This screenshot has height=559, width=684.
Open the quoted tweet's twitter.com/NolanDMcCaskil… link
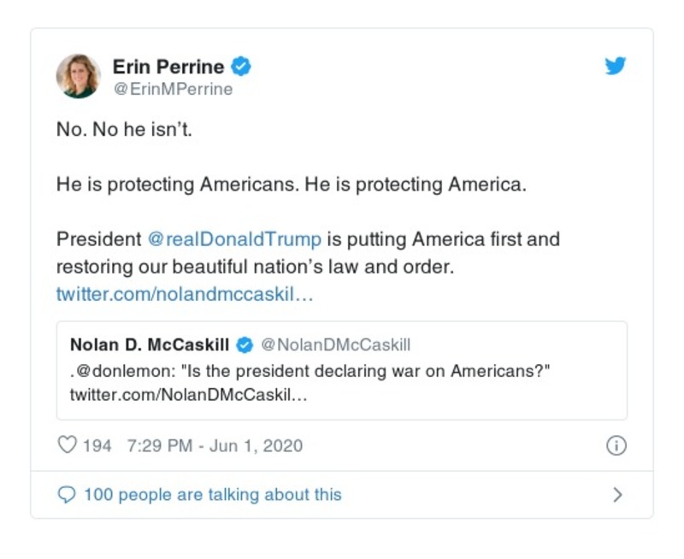(x=187, y=396)
